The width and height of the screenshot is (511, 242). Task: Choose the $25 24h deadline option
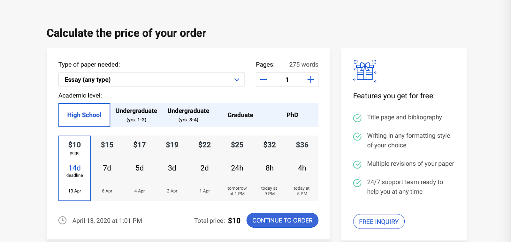tap(237, 168)
